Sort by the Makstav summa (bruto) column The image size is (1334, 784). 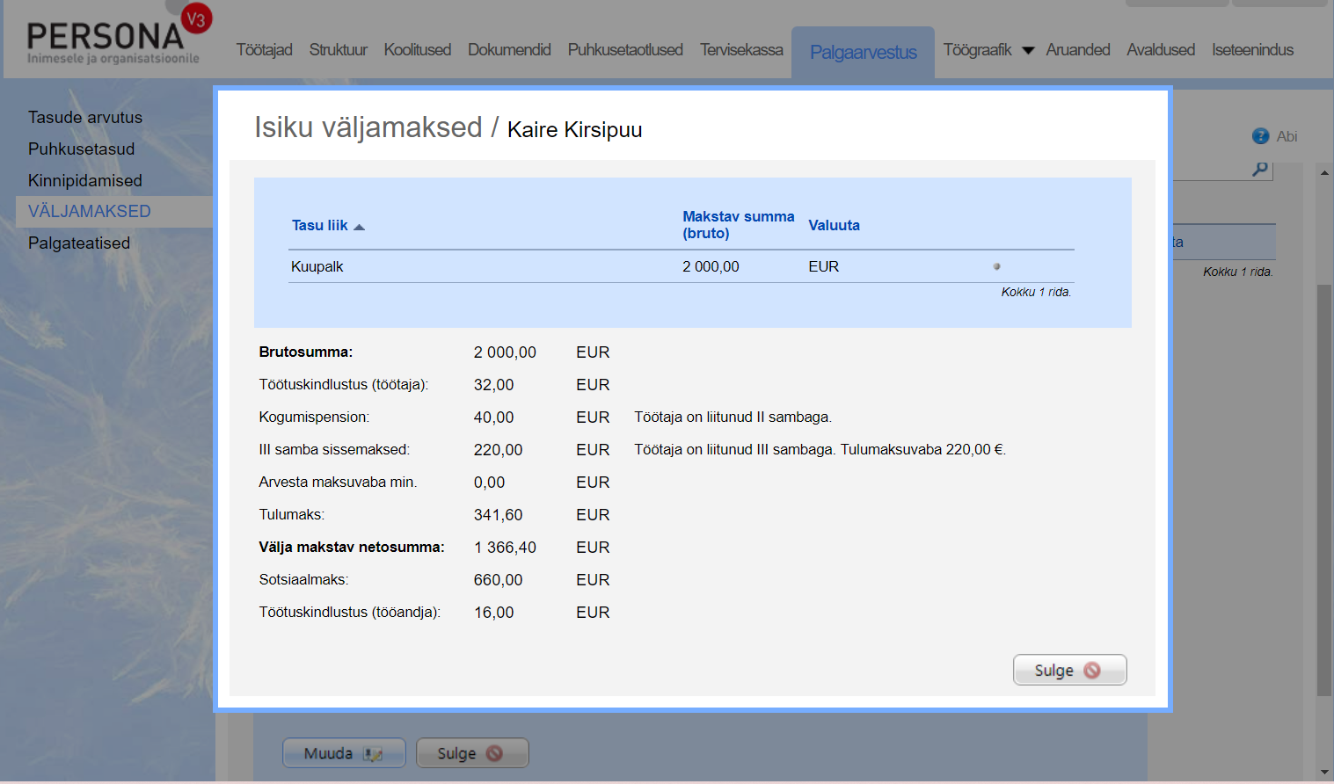click(738, 225)
